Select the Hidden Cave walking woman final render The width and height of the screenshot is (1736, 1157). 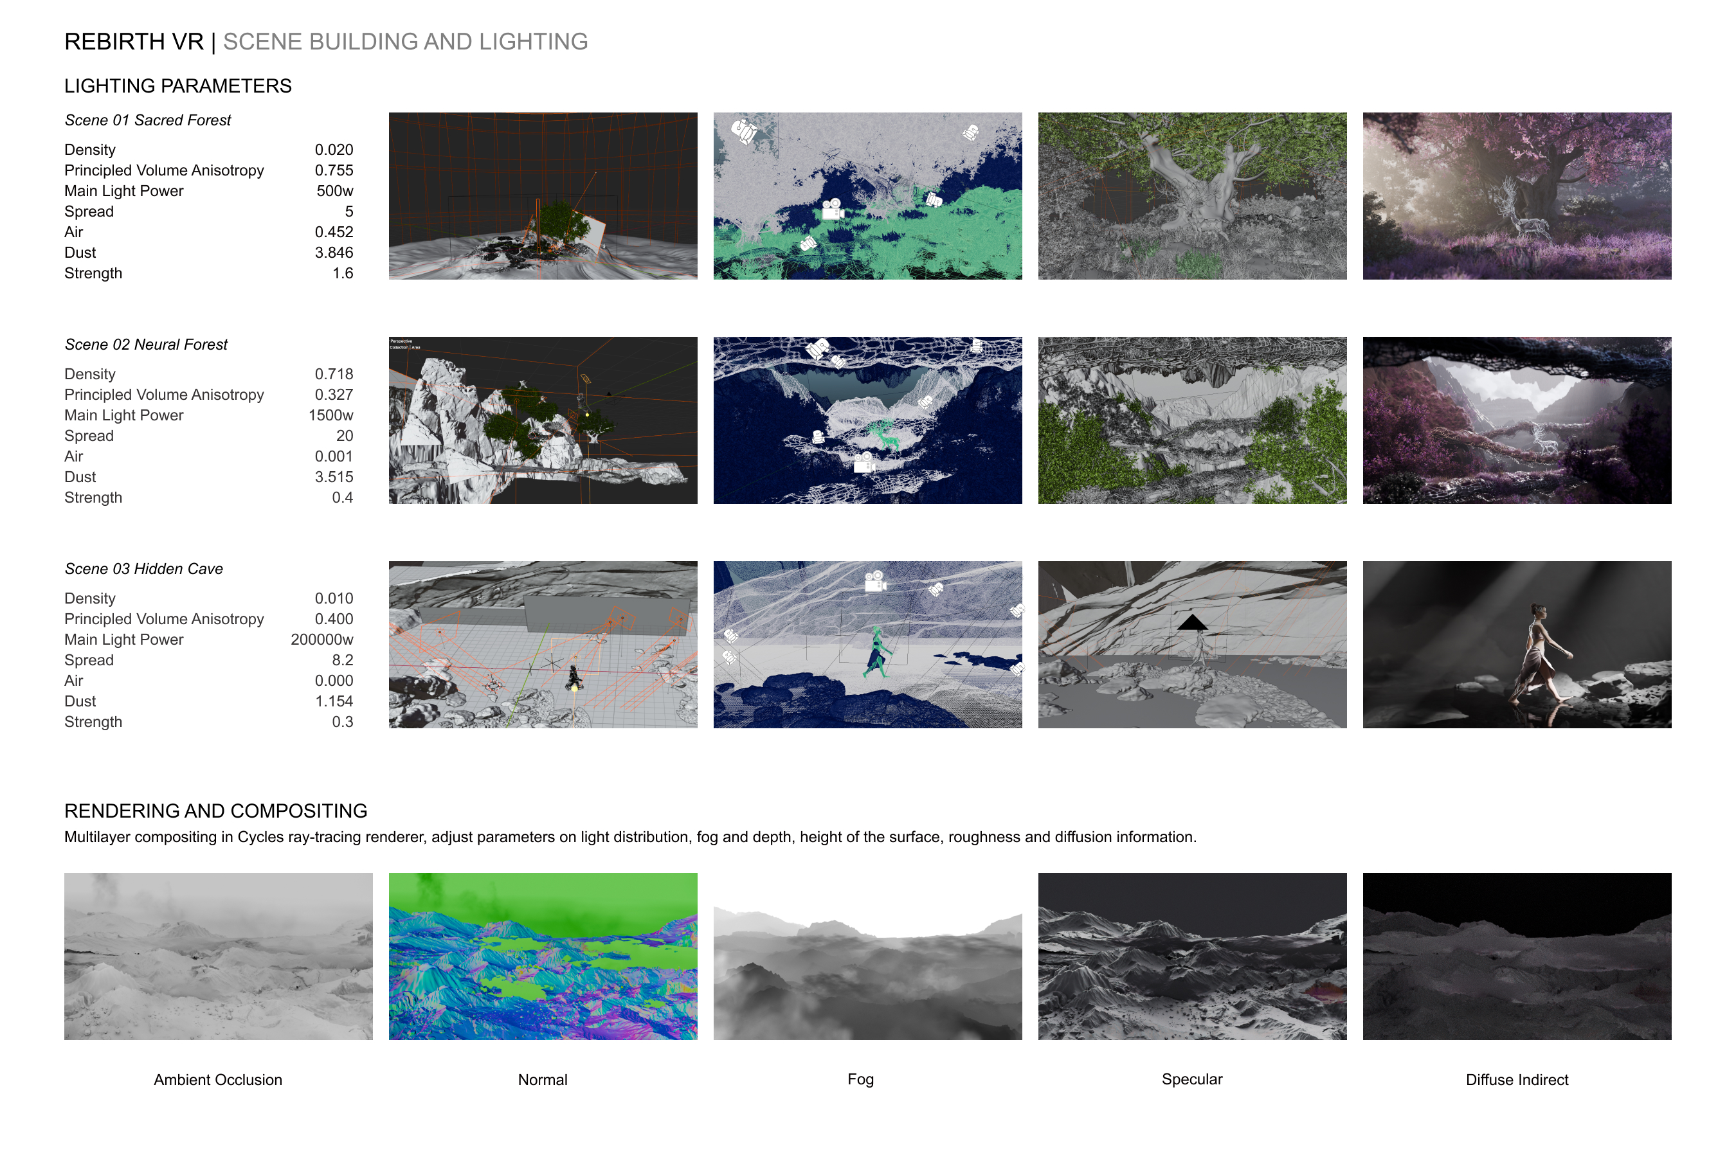click(1517, 645)
